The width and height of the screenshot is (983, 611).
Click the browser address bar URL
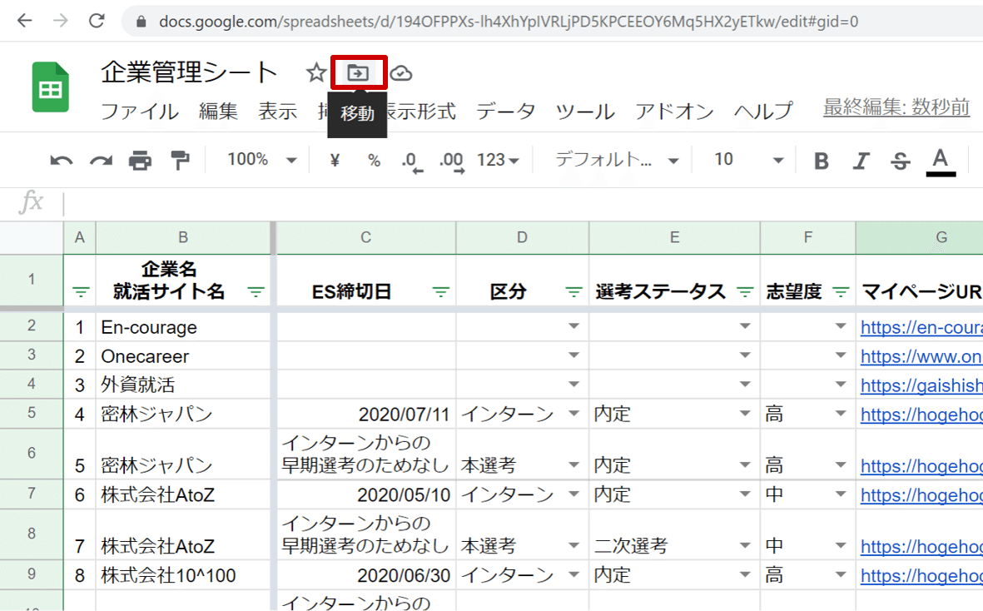click(508, 22)
